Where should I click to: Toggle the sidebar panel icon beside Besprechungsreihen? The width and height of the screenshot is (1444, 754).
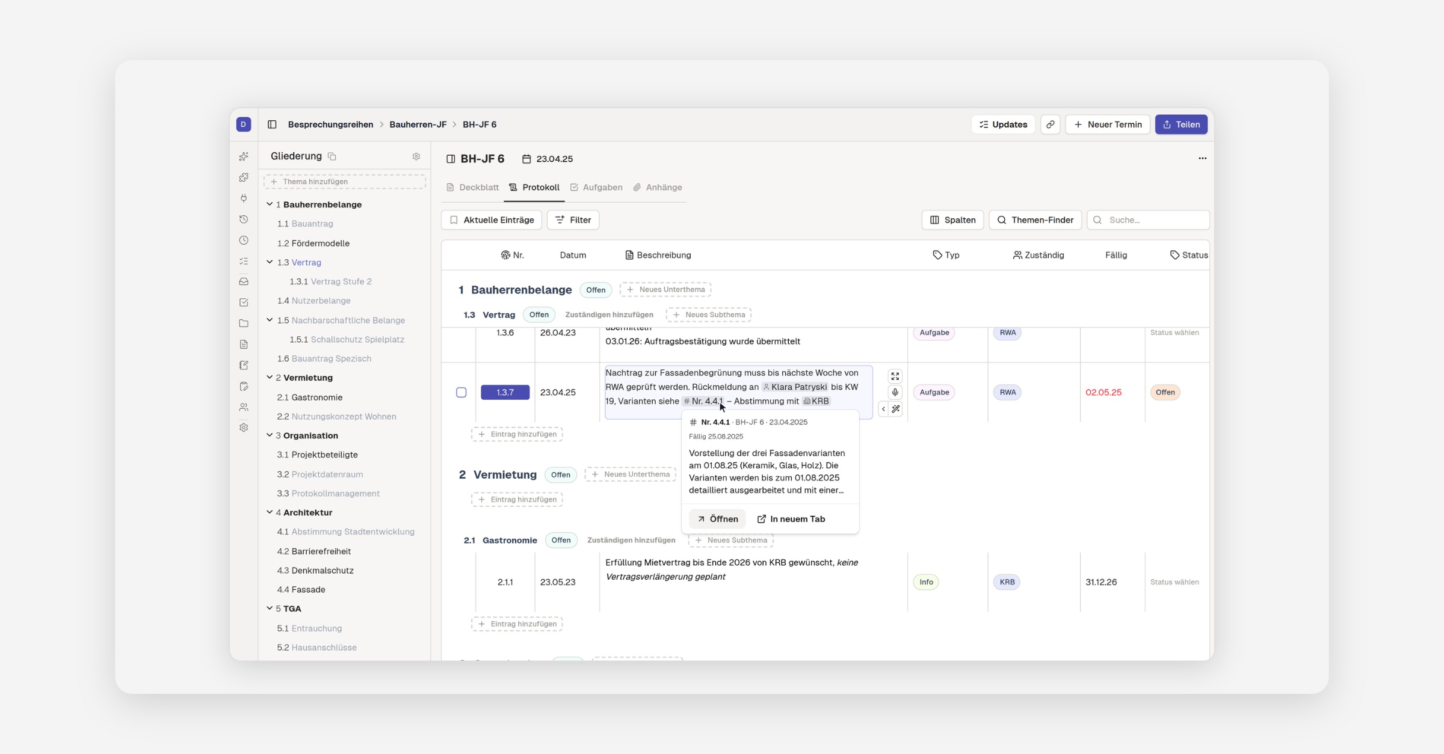click(272, 124)
